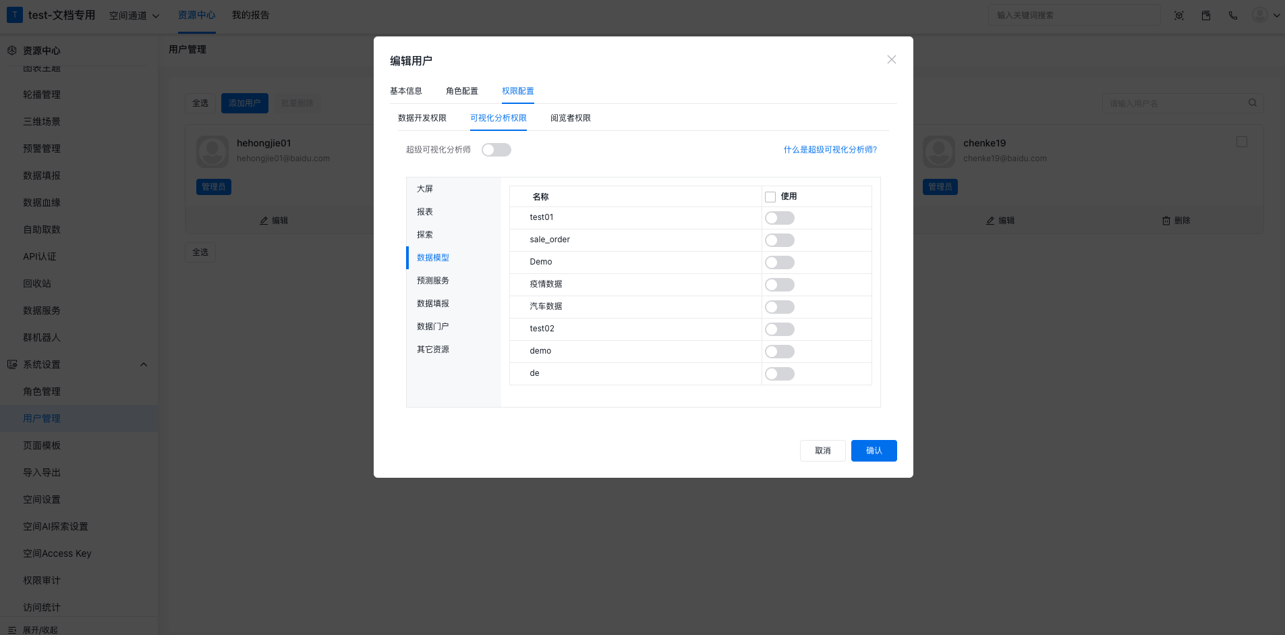The image size is (1285, 635).
Task: Open 资源中心 top navigation tab
Action: click(197, 15)
